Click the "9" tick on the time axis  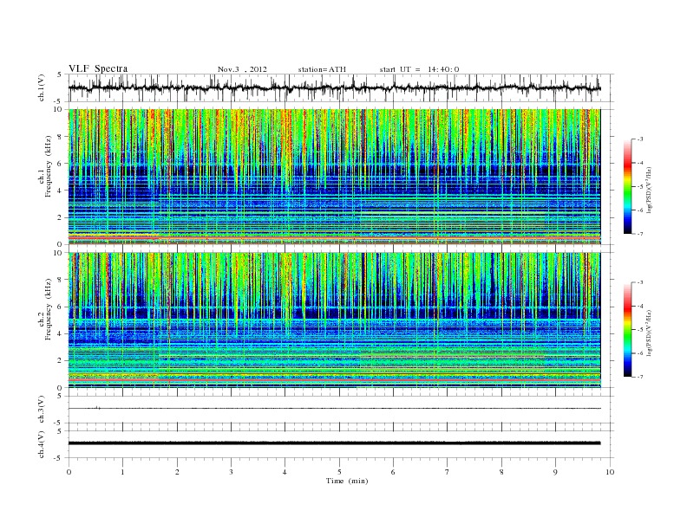(555, 472)
